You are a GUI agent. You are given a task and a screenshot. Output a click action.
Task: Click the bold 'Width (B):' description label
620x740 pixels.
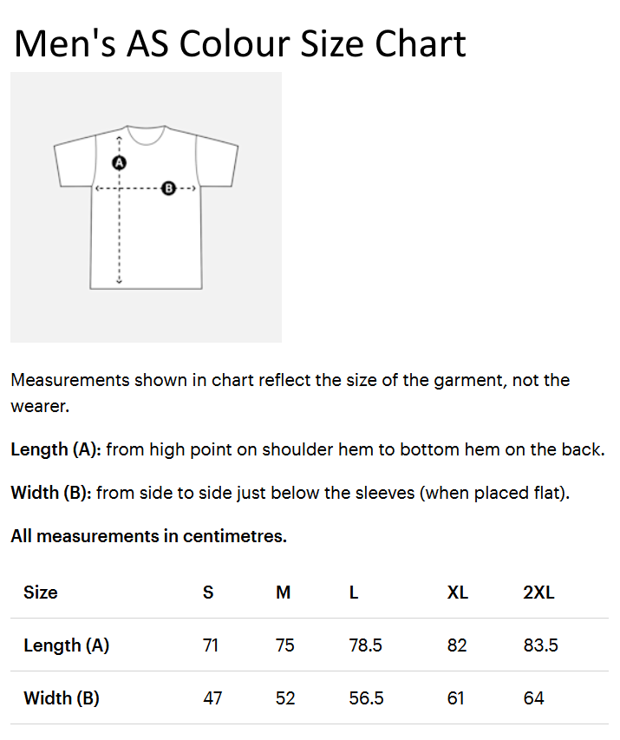[x=50, y=494]
